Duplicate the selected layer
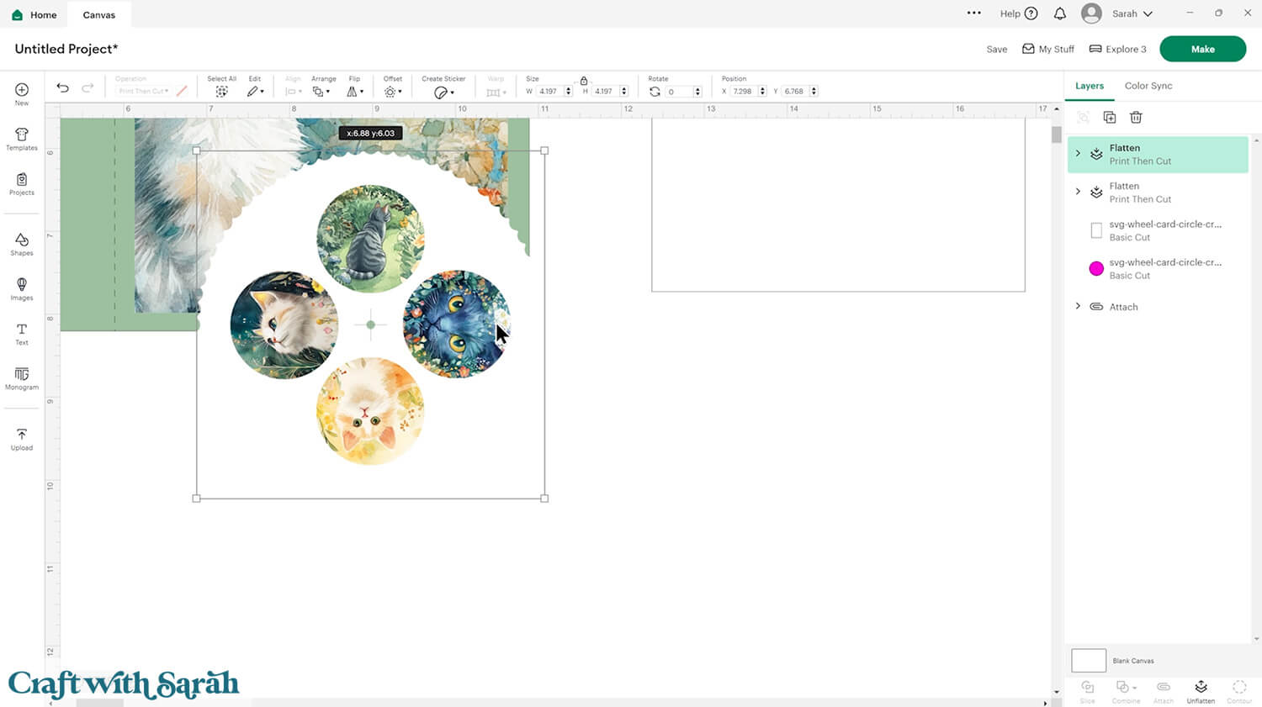 click(1109, 118)
